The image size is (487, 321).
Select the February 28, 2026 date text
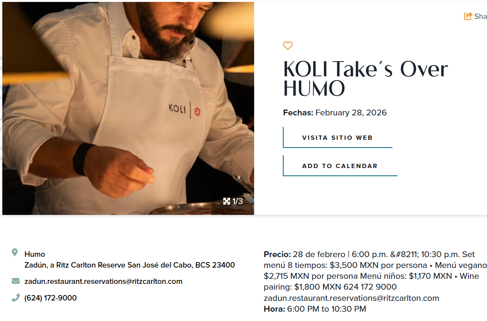tap(351, 113)
